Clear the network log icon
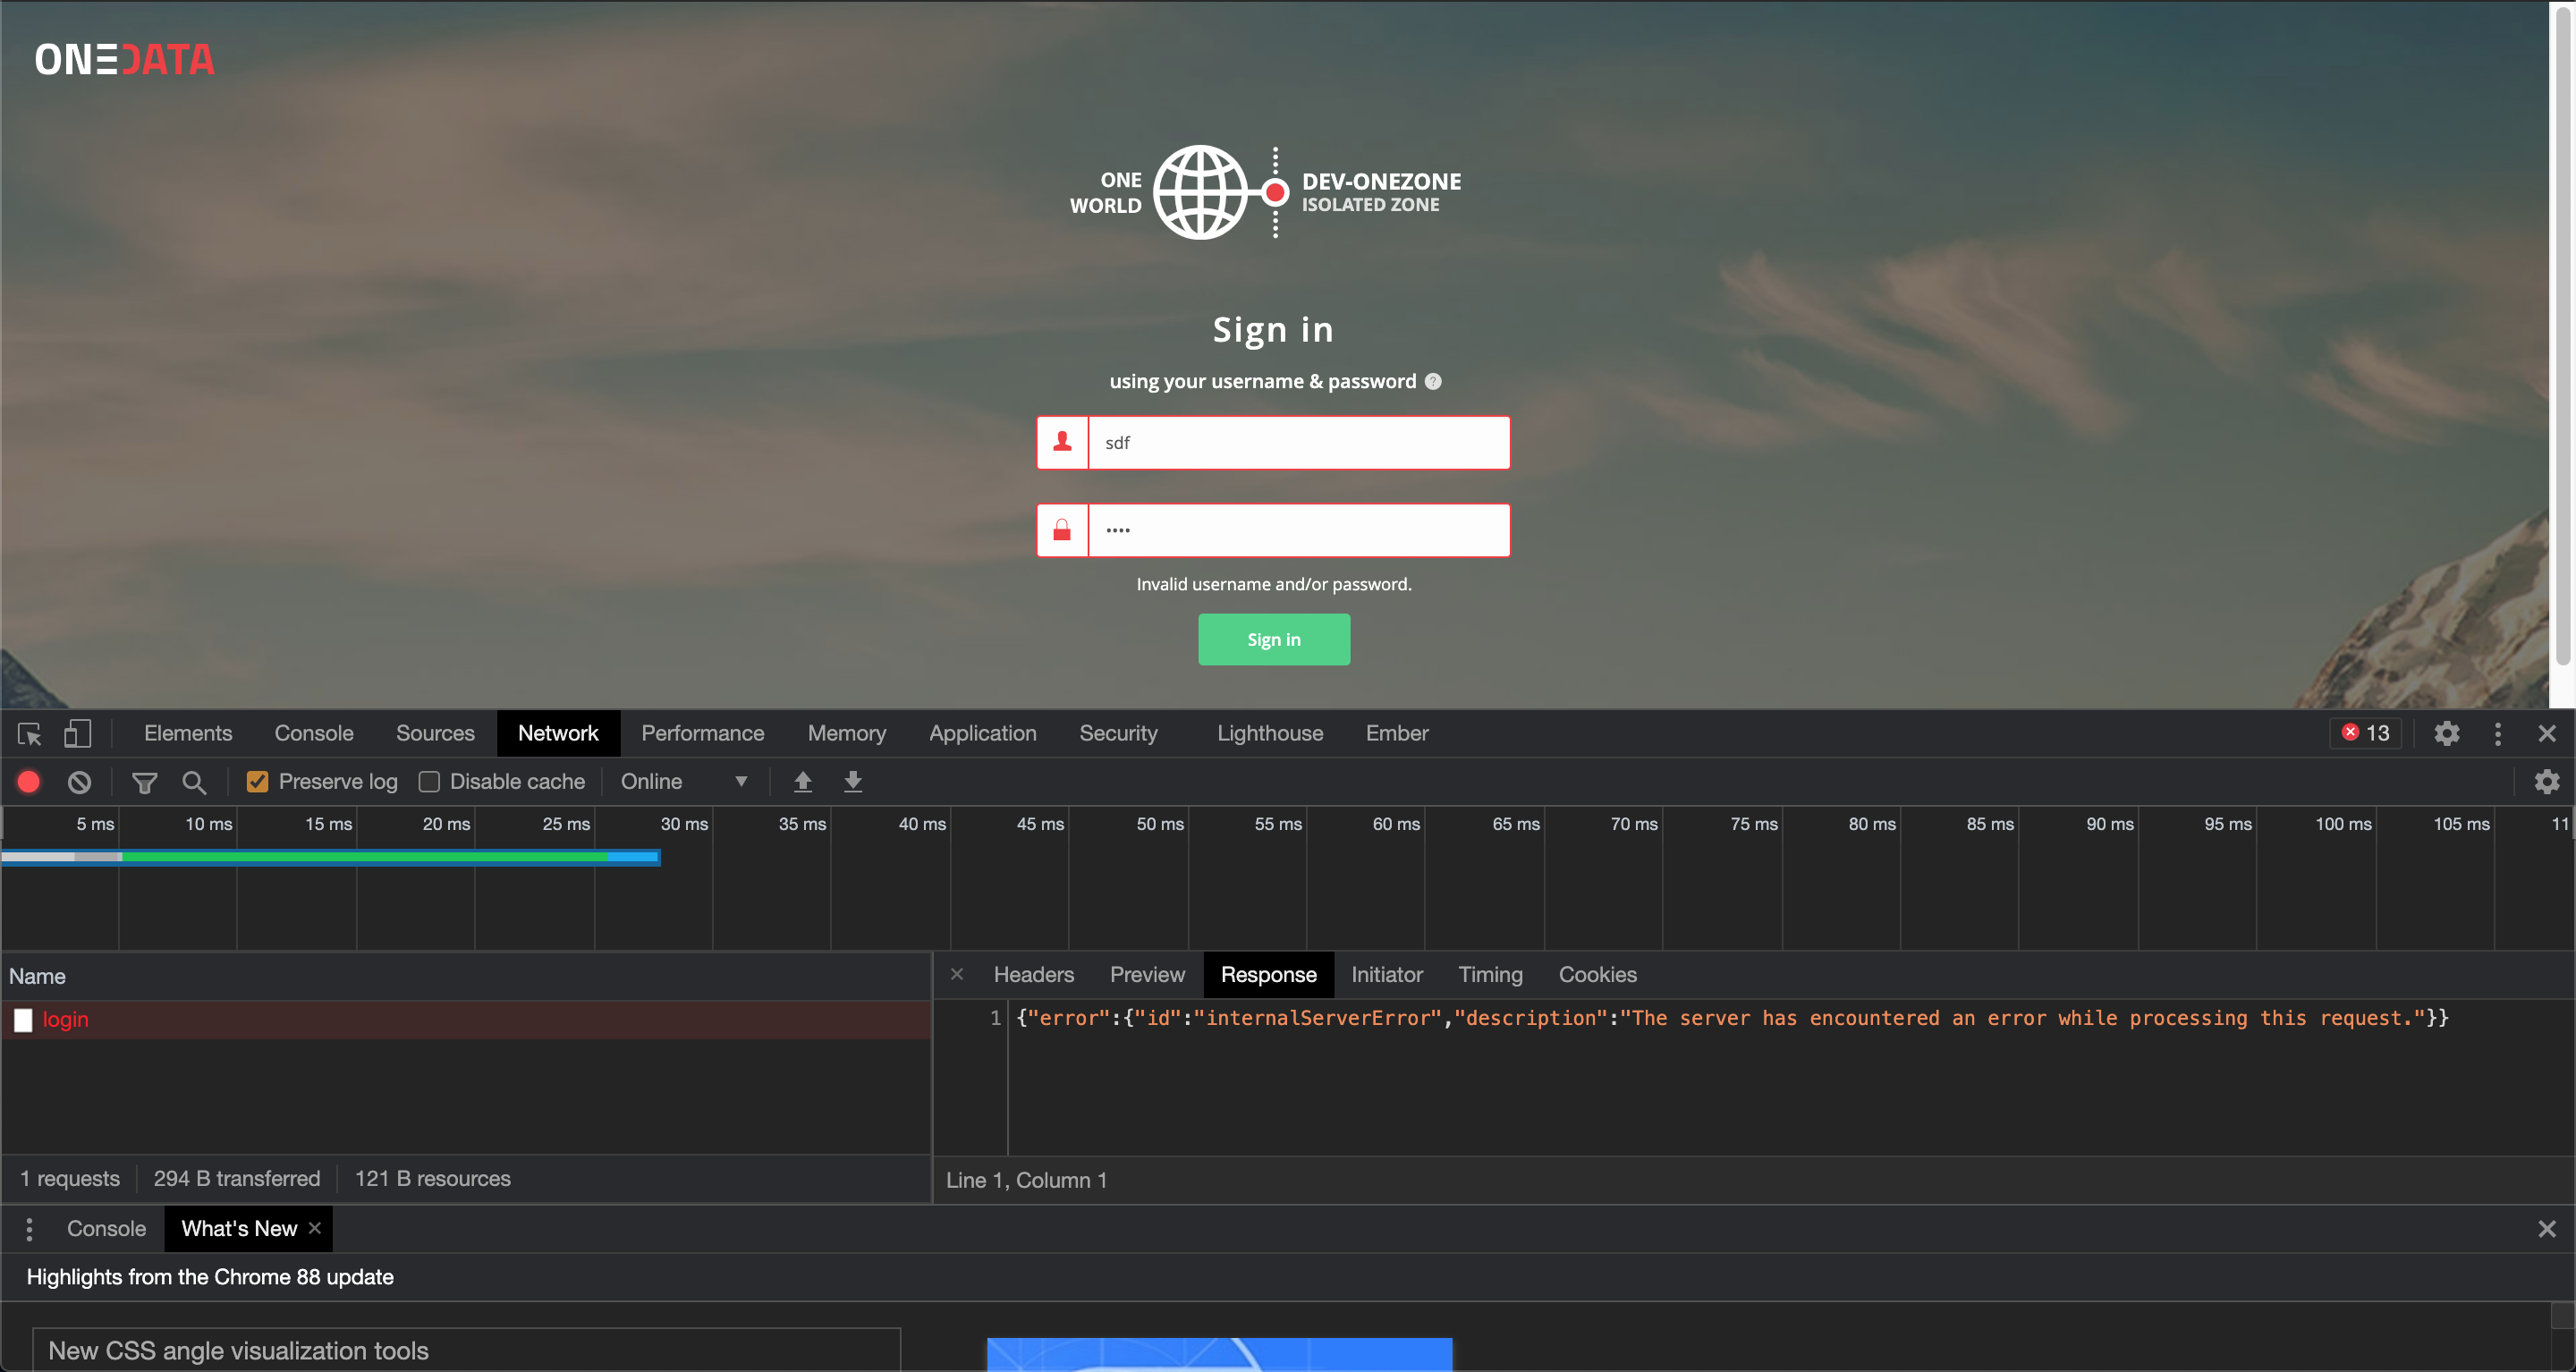This screenshot has width=2576, height=1372. click(79, 782)
